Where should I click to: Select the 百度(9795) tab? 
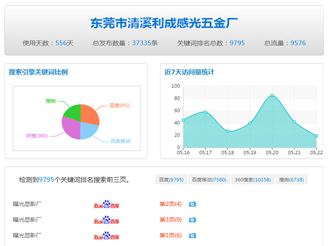click(x=171, y=179)
